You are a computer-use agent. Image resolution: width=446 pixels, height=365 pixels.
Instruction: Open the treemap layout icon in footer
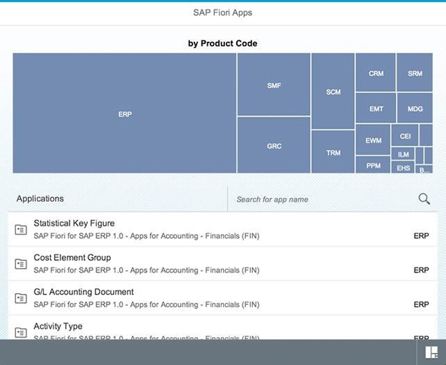(431, 352)
